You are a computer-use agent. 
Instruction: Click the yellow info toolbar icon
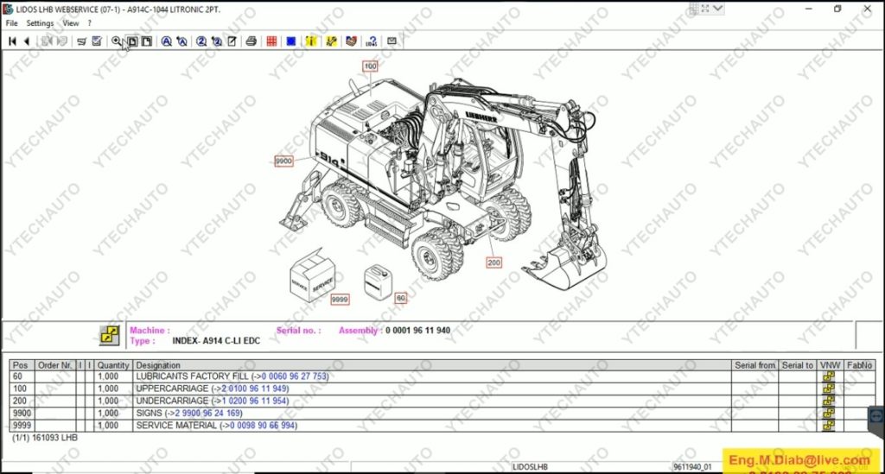pos(311,41)
